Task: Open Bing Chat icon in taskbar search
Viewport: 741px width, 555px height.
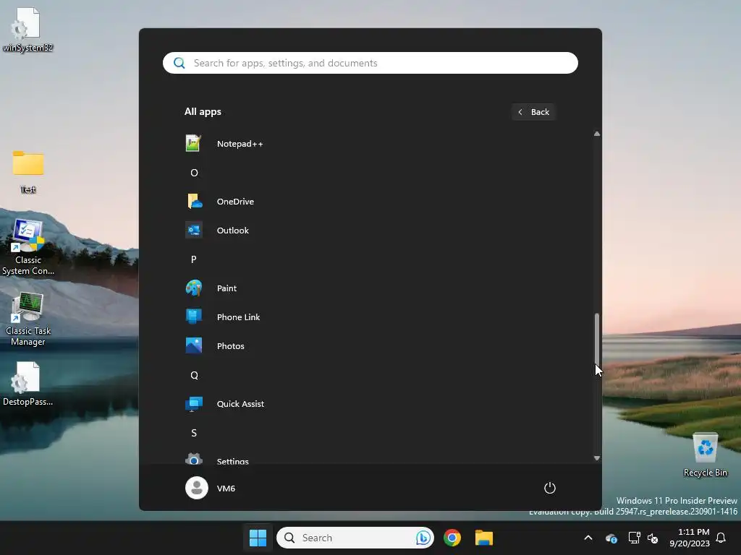Action: coord(423,538)
